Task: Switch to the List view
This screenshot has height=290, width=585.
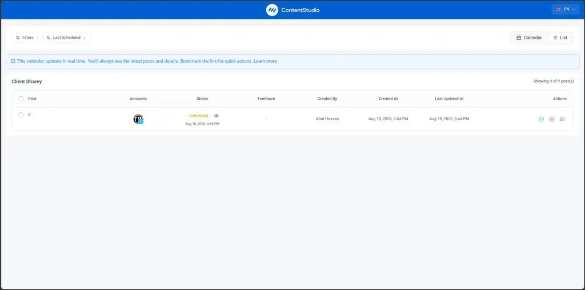Action: [x=560, y=38]
